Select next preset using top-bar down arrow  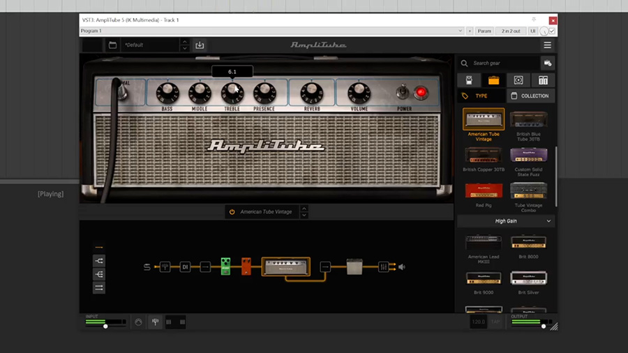[x=184, y=49]
